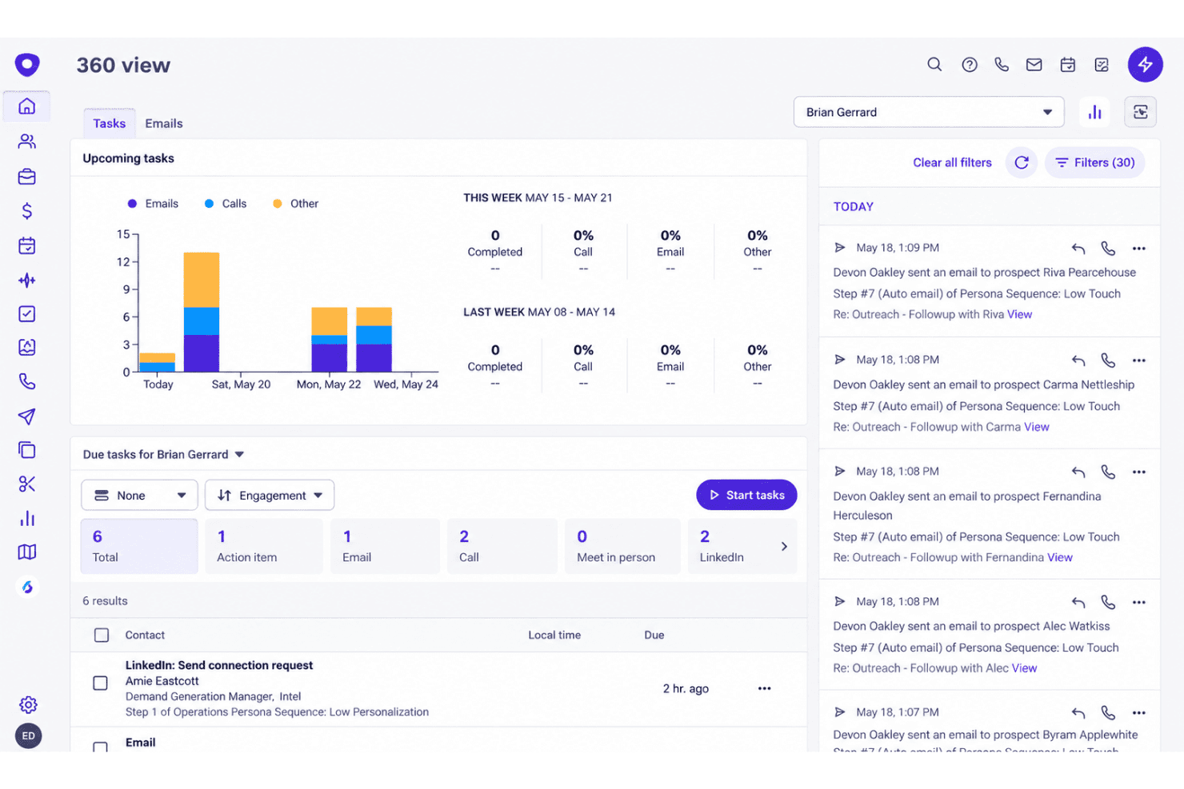This screenshot has height=789, width=1184.
Task: Open the None grouping dropdown
Action: tap(139, 495)
